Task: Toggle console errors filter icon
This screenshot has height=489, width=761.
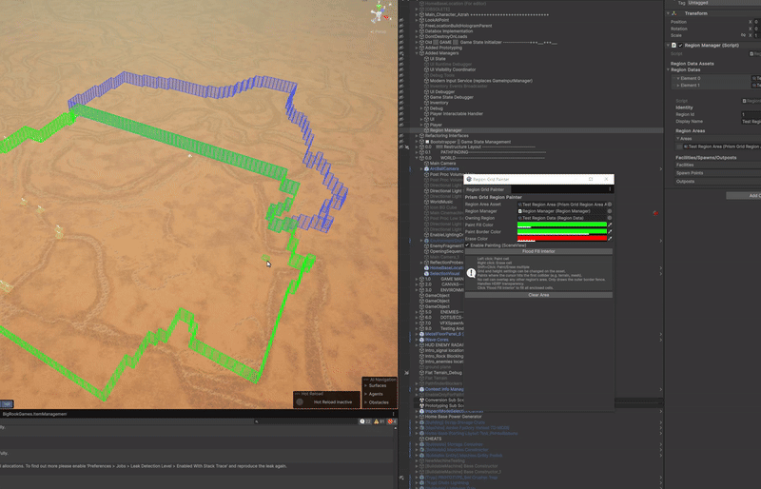Action: (390, 421)
